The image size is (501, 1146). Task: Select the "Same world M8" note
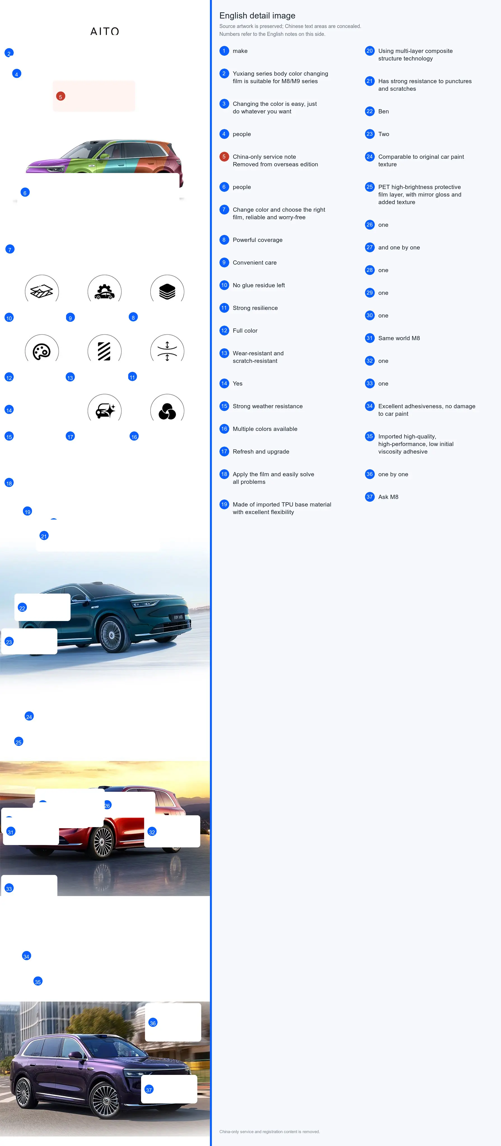(x=399, y=338)
